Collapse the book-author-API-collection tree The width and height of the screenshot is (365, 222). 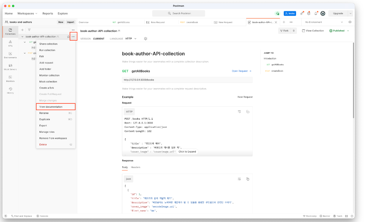(22, 37)
